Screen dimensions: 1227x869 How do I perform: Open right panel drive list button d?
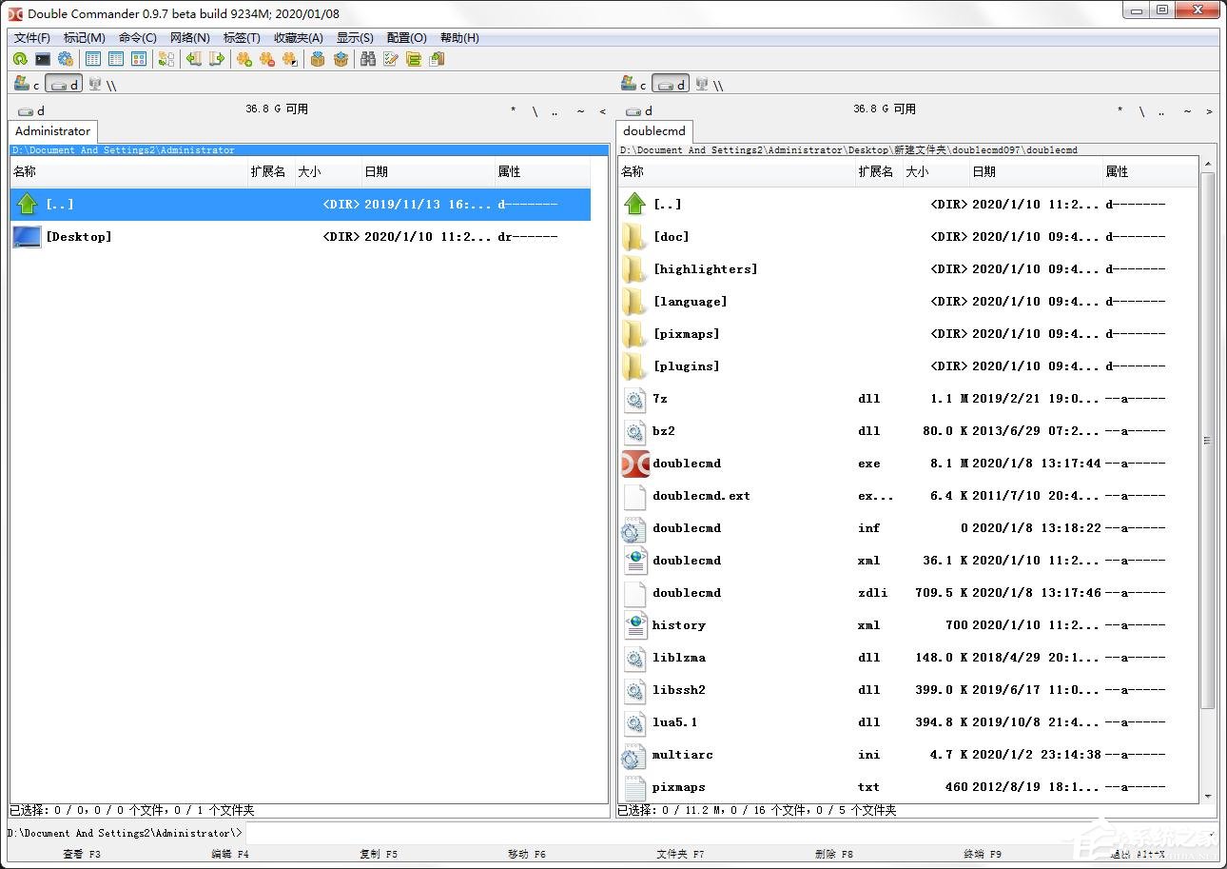point(639,110)
